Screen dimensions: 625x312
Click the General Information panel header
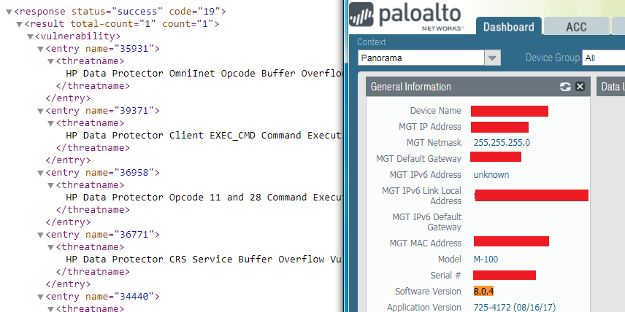pos(478,87)
